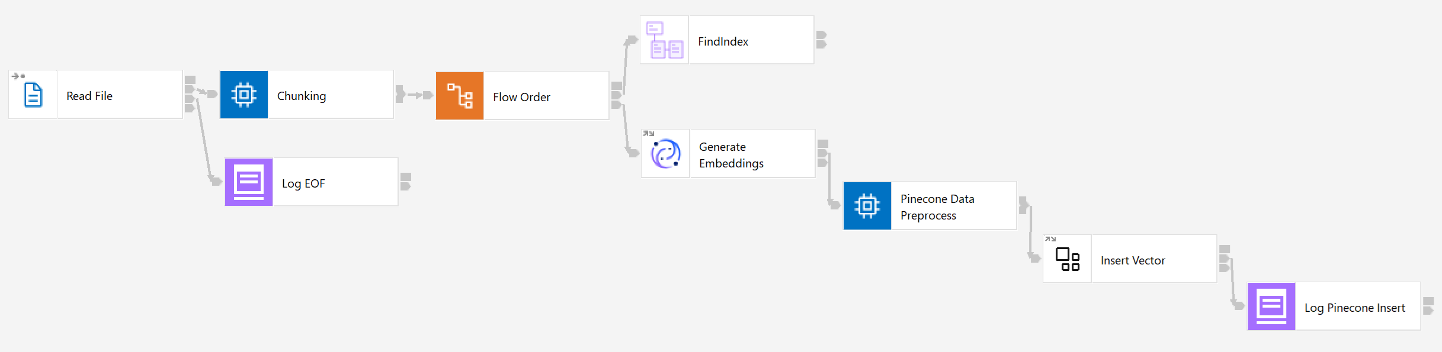Viewport: 1442px width, 352px height.
Task: Select the Insert Vector squares icon
Action: pos(1068,259)
